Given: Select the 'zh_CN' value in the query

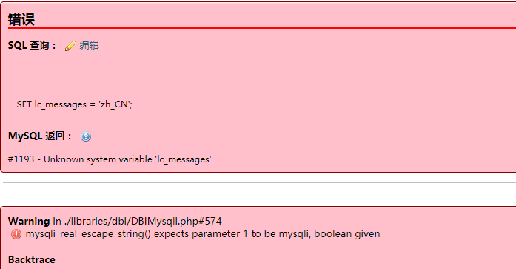Looking at the screenshot, I should point(114,104).
